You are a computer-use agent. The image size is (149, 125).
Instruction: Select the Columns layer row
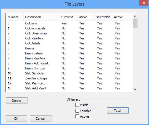(x=69, y=23)
